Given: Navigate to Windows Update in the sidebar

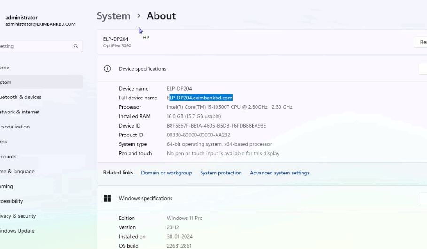Looking at the screenshot, I should click(18, 231).
